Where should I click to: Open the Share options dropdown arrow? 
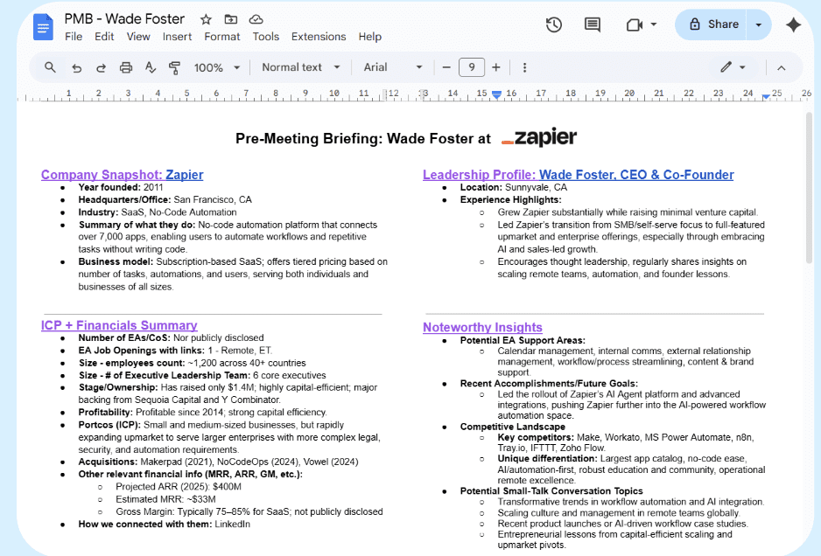pos(759,24)
